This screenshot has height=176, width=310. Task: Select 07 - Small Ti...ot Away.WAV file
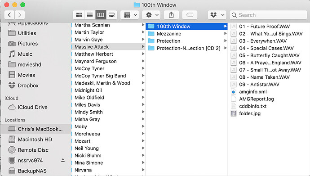pyautogui.click(x=269, y=70)
